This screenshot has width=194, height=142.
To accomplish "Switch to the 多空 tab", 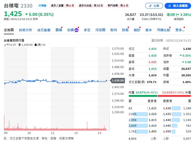I will (x=87, y=30).
